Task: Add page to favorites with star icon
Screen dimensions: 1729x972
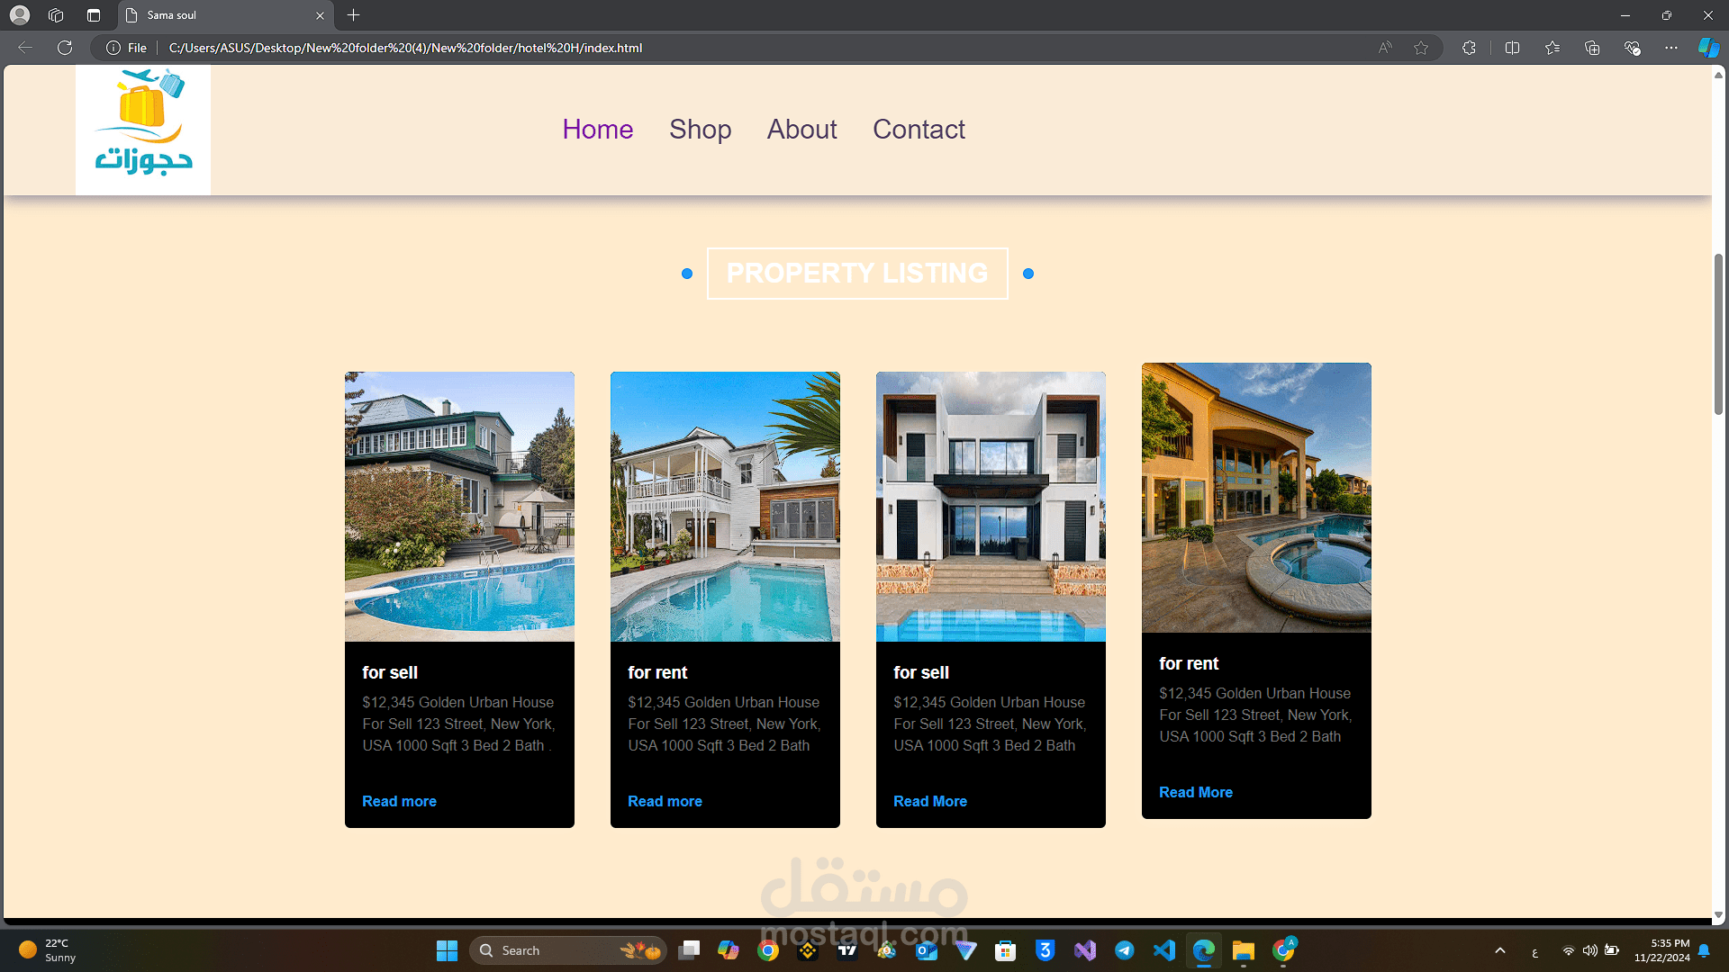Action: pos(1421,48)
